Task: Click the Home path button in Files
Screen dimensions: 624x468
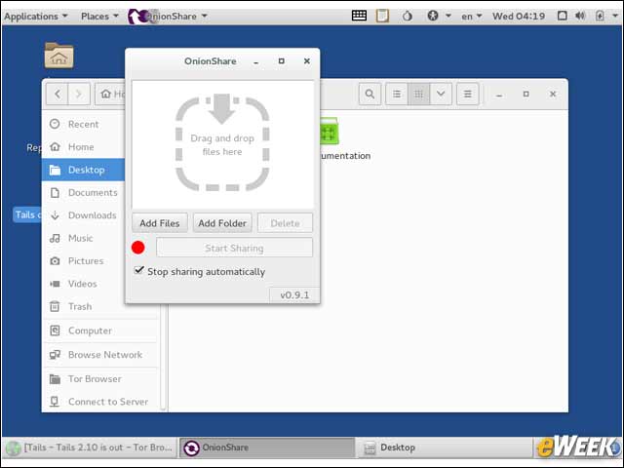Action: [110, 95]
